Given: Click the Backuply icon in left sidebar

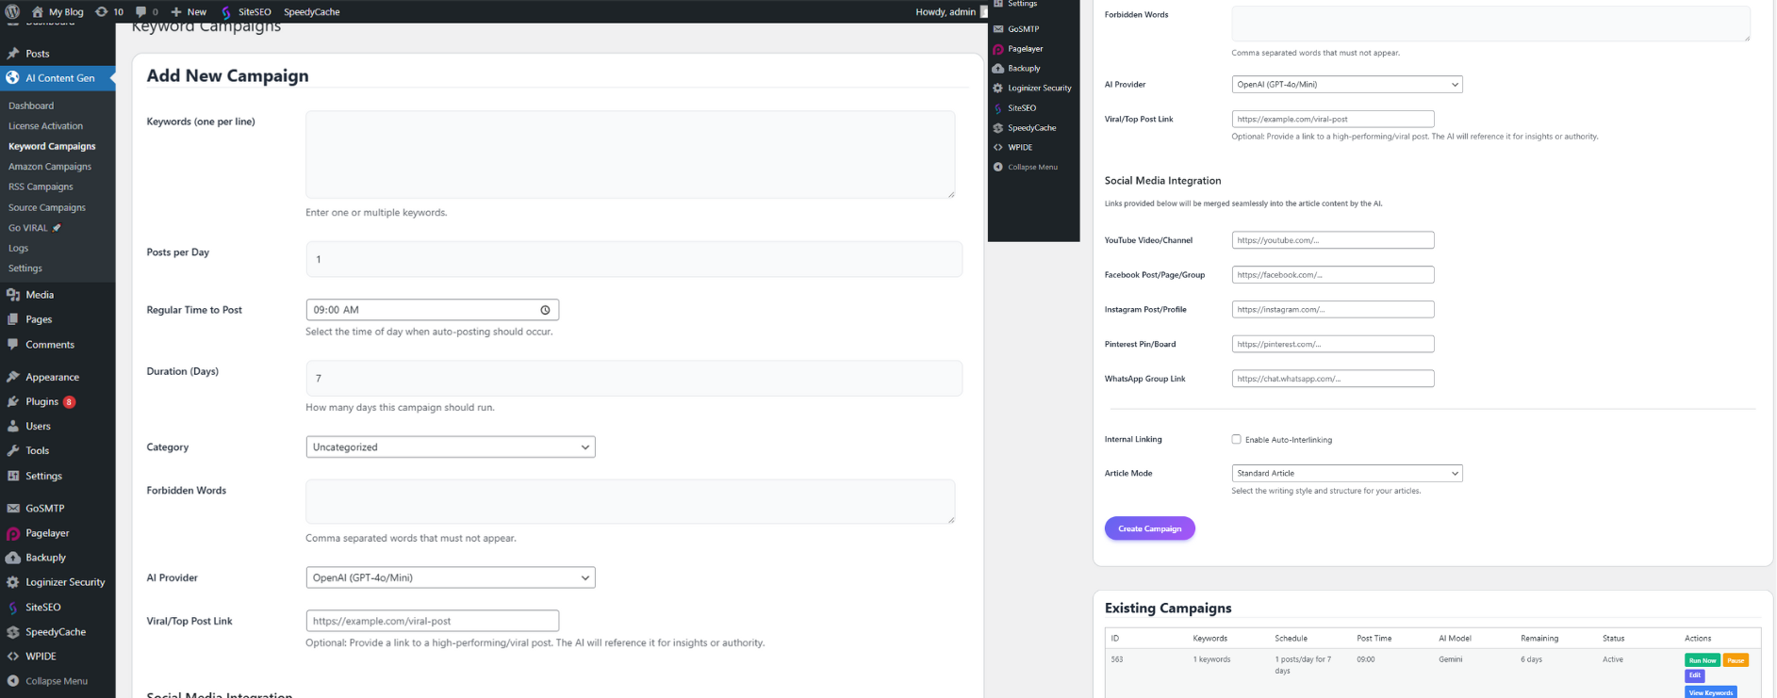Looking at the screenshot, I should point(13,558).
